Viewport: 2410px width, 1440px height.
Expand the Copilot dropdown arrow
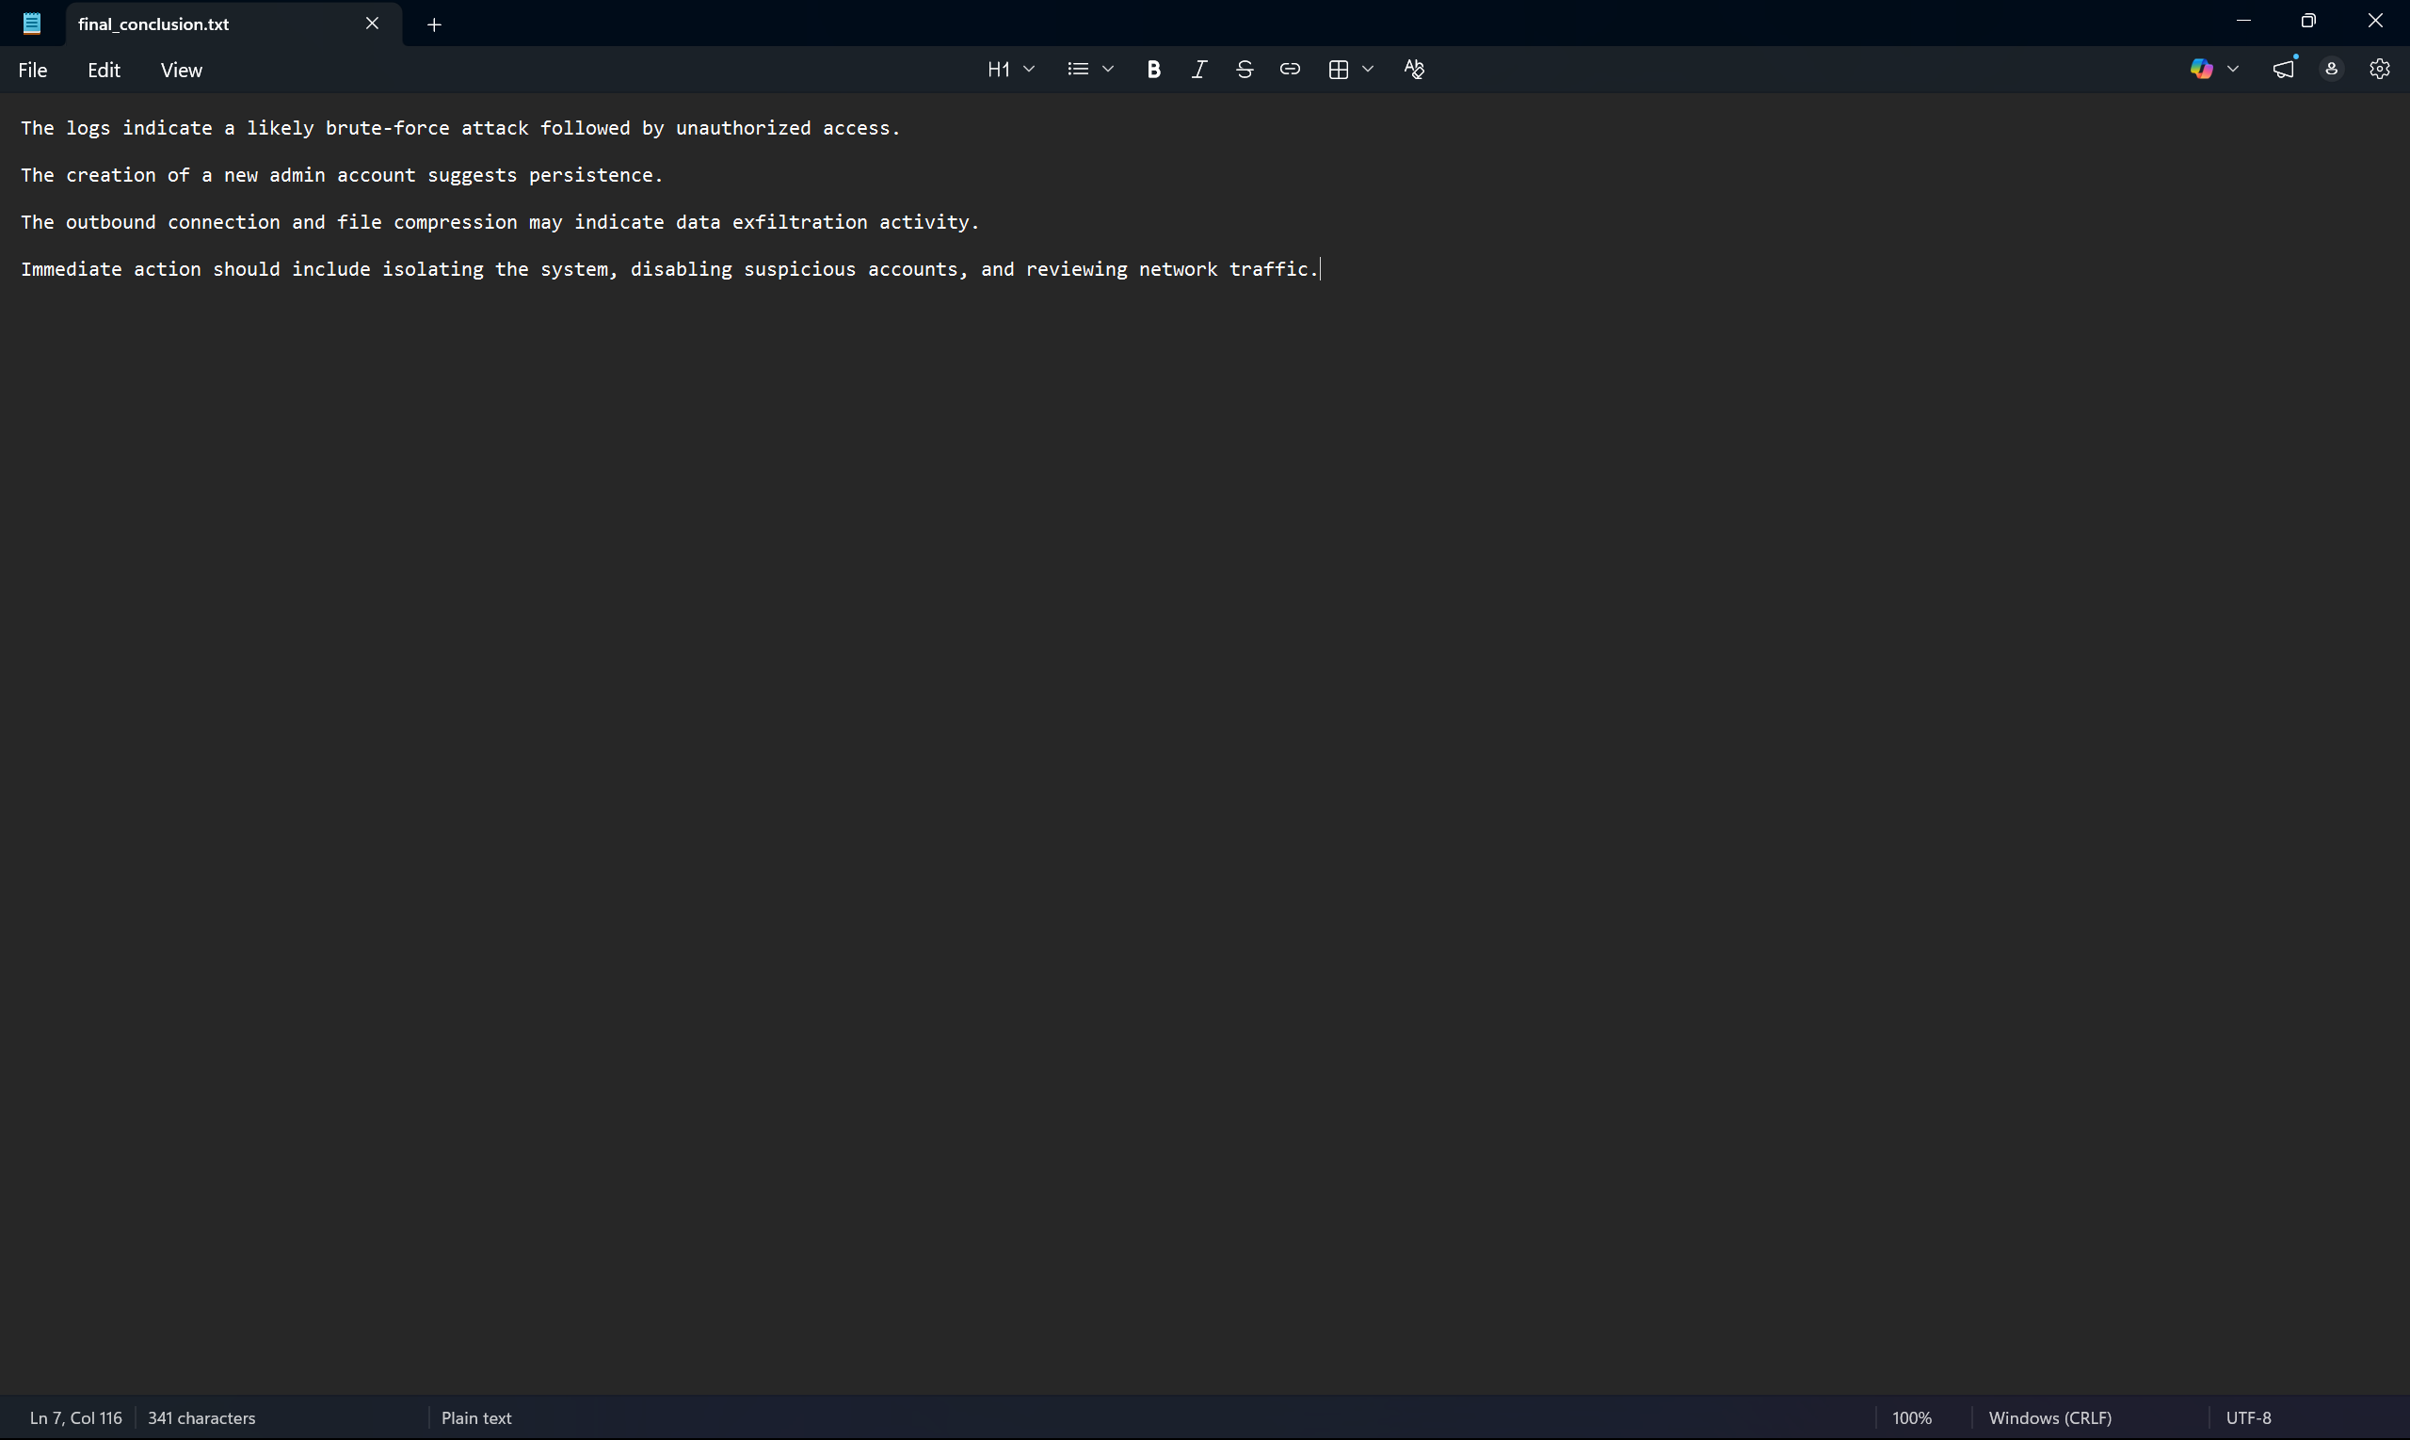[2232, 69]
